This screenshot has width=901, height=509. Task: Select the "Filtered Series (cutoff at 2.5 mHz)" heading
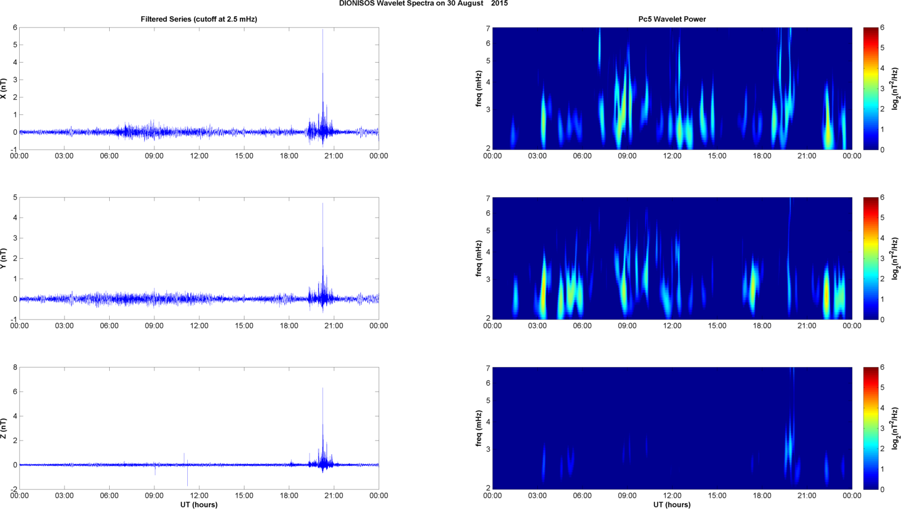coord(199,19)
